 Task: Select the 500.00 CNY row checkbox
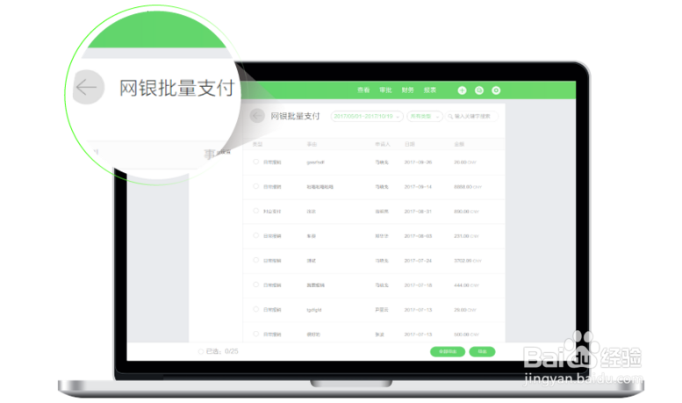pos(255,334)
